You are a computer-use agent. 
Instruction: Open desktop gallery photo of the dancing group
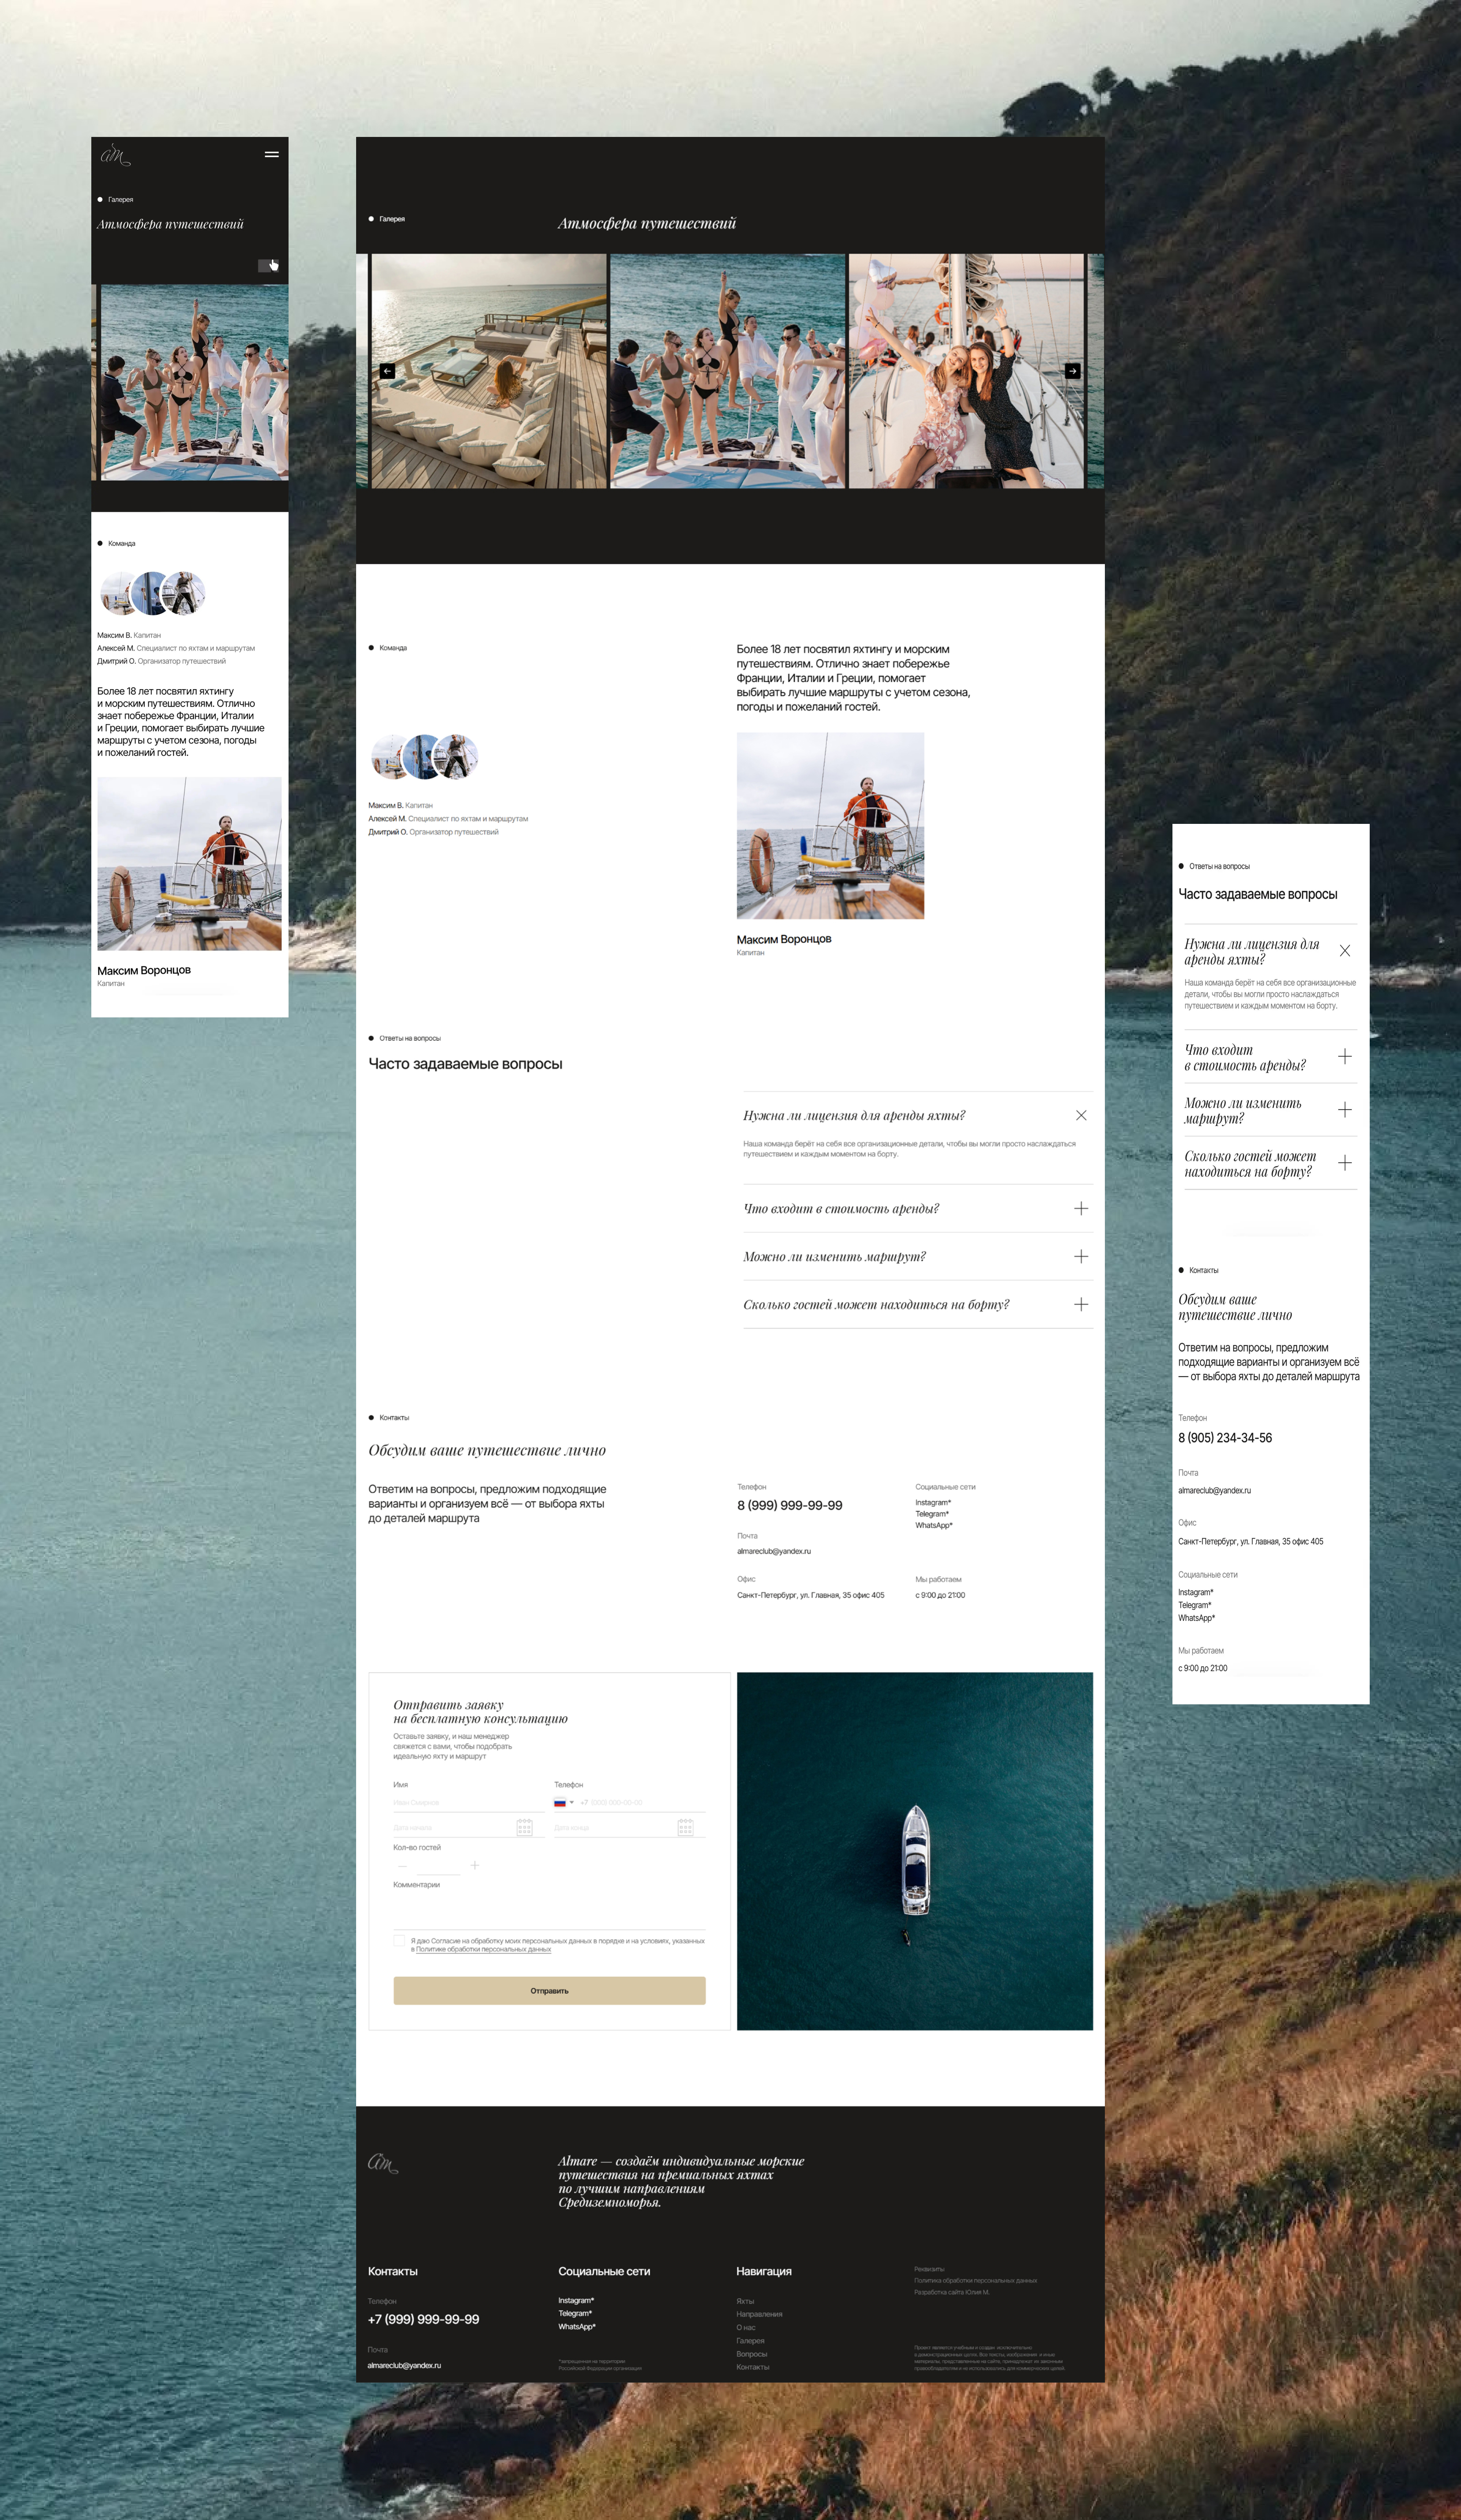point(728,371)
